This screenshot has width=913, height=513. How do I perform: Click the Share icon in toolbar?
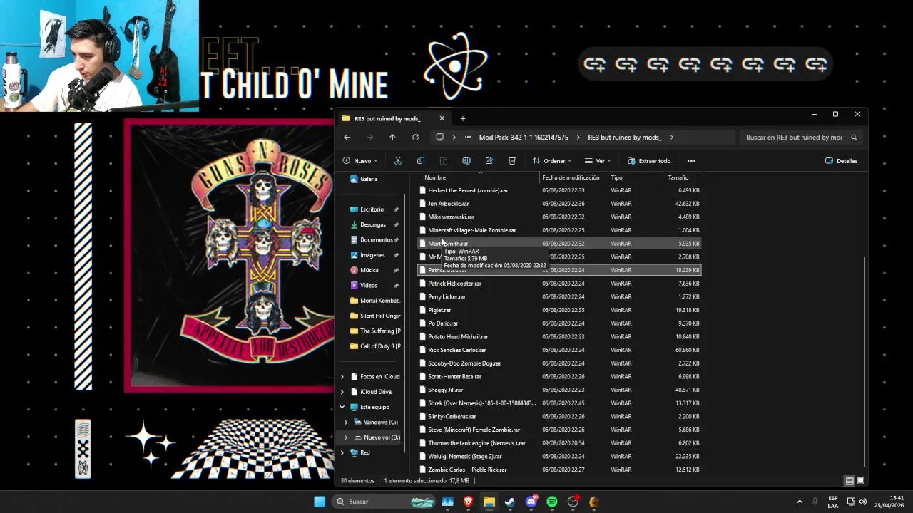pyautogui.click(x=489, y=161)
